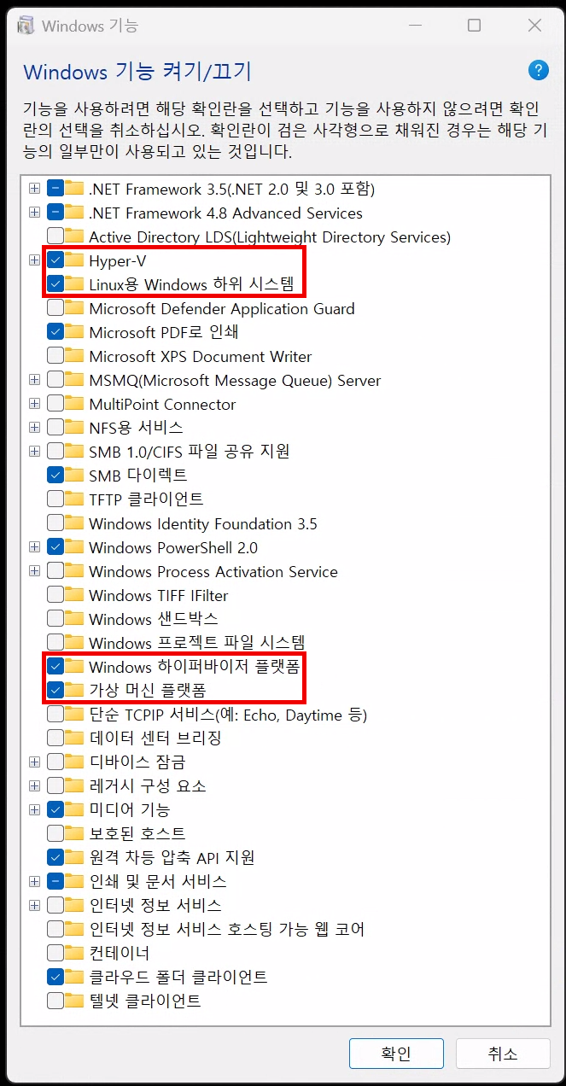Expand MSMQ Server tree node
Viewport: 566px width, 1086px height.
[x=34, y=379]
